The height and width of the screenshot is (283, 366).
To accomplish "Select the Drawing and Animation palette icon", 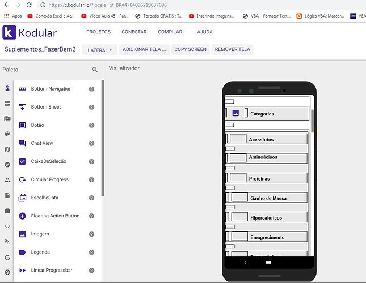I will (7, 134).
